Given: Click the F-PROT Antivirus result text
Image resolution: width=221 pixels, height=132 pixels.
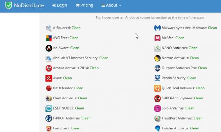Looking at the screenshot, I should pyautogui.click(x=72, y=118).
